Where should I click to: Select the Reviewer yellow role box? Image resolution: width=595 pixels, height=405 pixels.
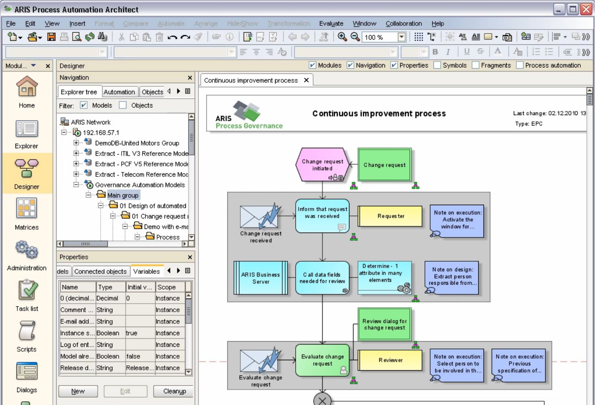point(390,360)
